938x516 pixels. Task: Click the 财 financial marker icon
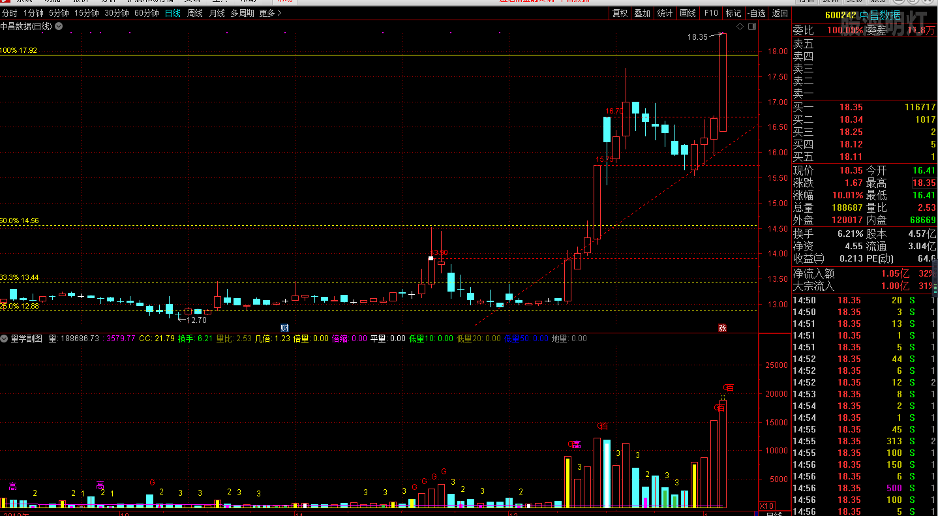click(x=284, y=327)
